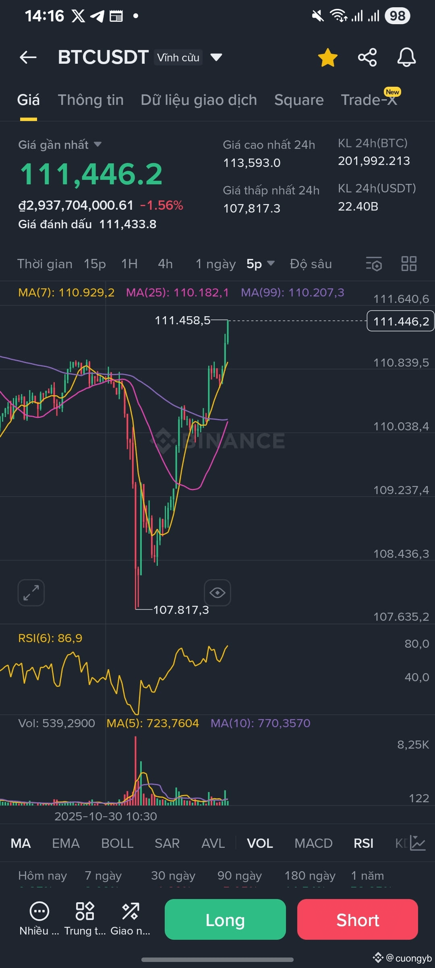Screen dimensions: 435x968
Task: Open the Độ sâu depth chart
Action: (311, 264)
